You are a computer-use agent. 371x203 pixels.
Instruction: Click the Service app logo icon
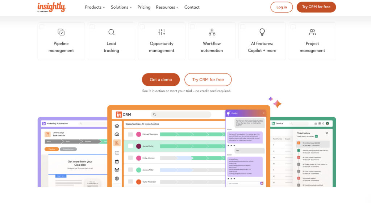click(273, 123)
